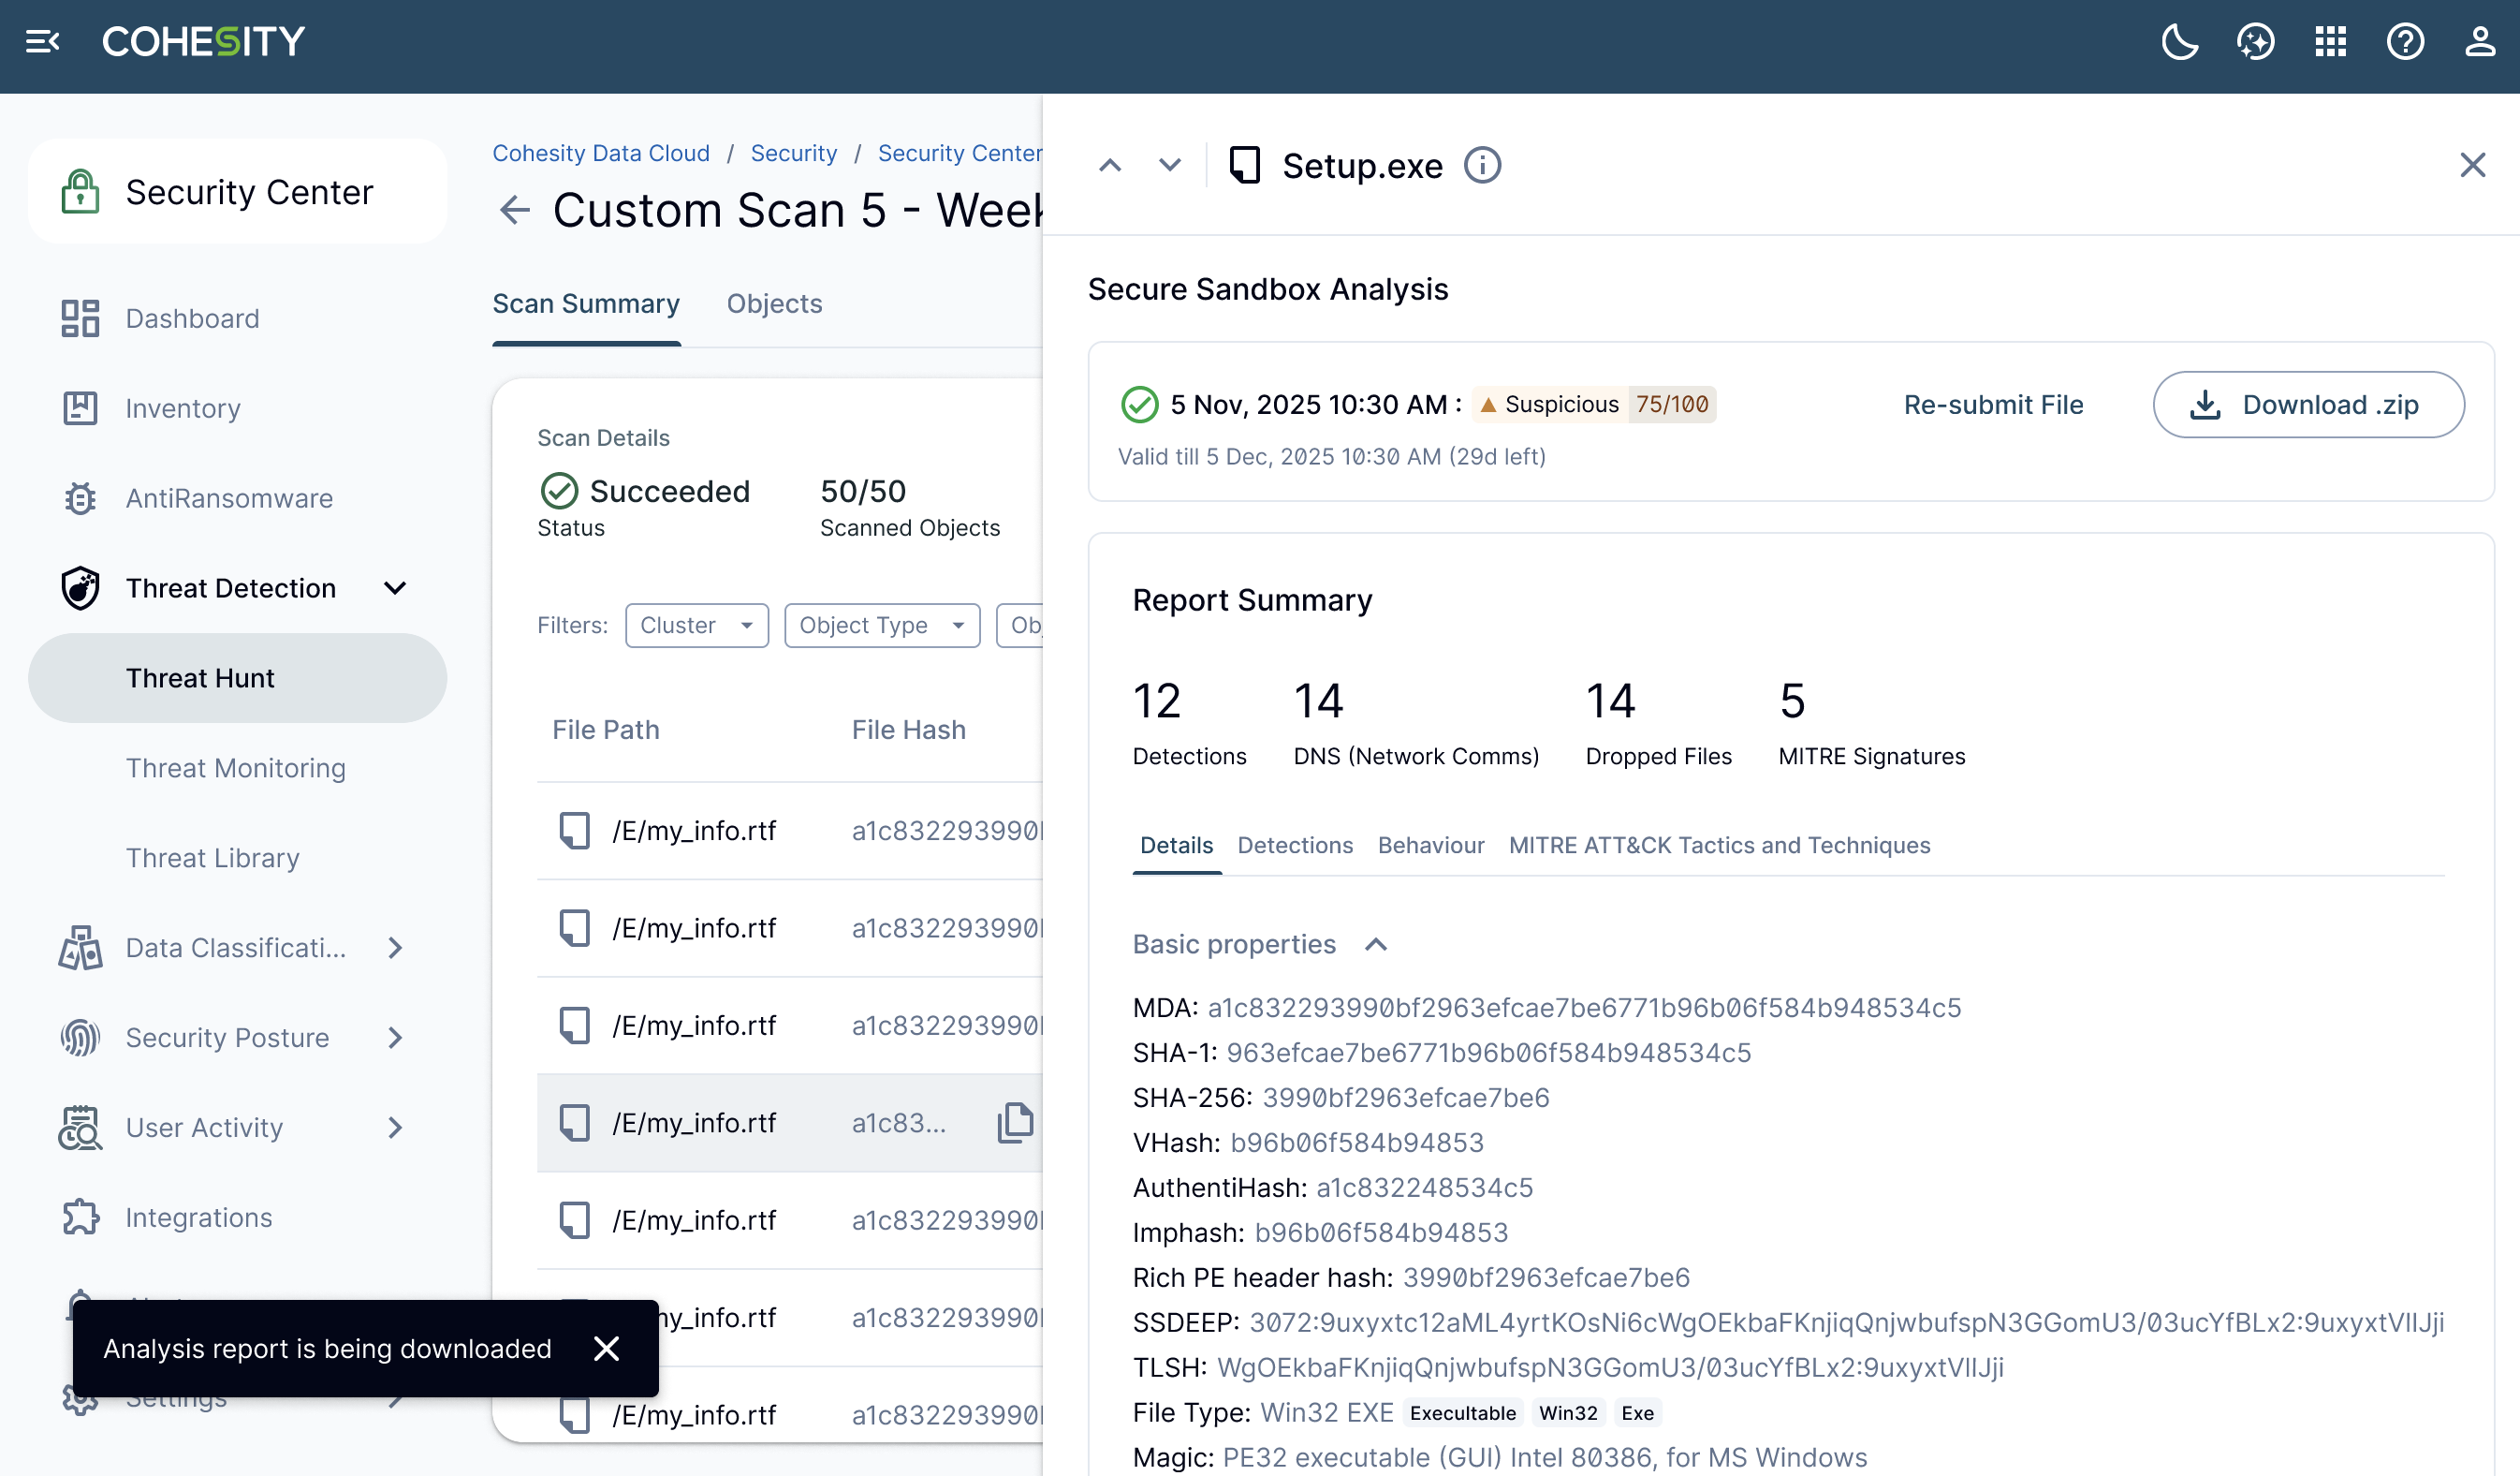Toggle dark mode moon icon
Viewport: 2520px width, 1476px height.
click(2179, 42)
